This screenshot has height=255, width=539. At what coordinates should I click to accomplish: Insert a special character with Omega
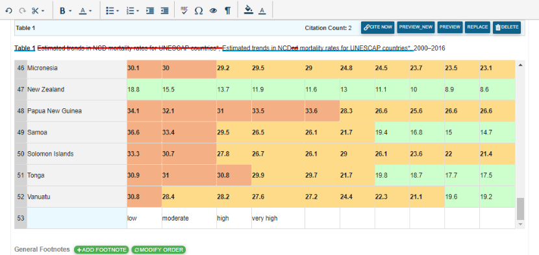coord(198,11)
